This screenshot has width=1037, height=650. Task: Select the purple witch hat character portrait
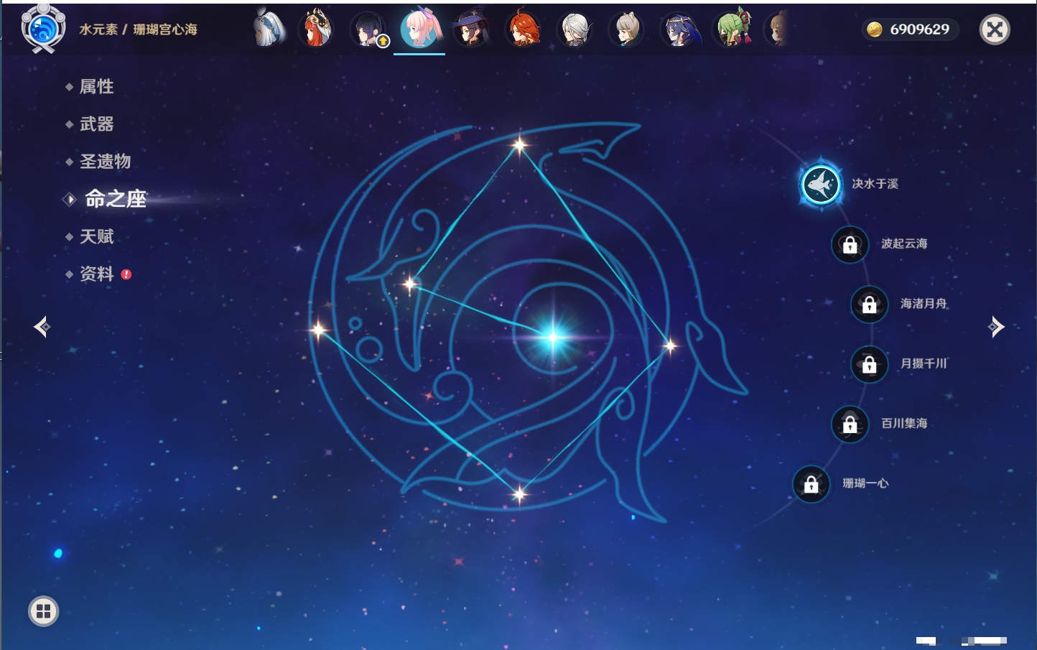tap(471, 29)
